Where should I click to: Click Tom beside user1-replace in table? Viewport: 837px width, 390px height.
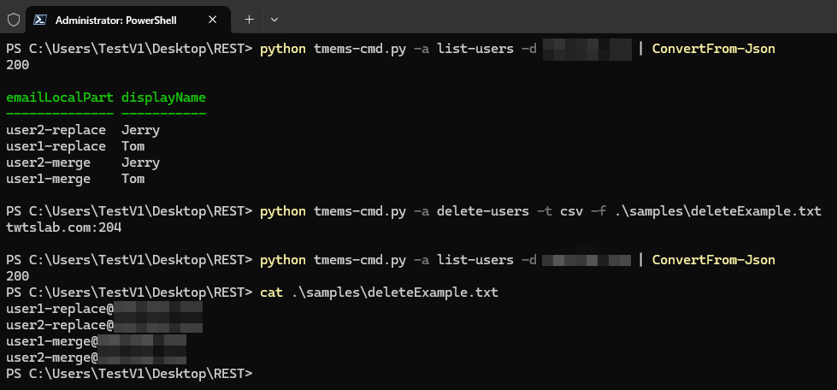pyautogui.click(x=133, y=146)
